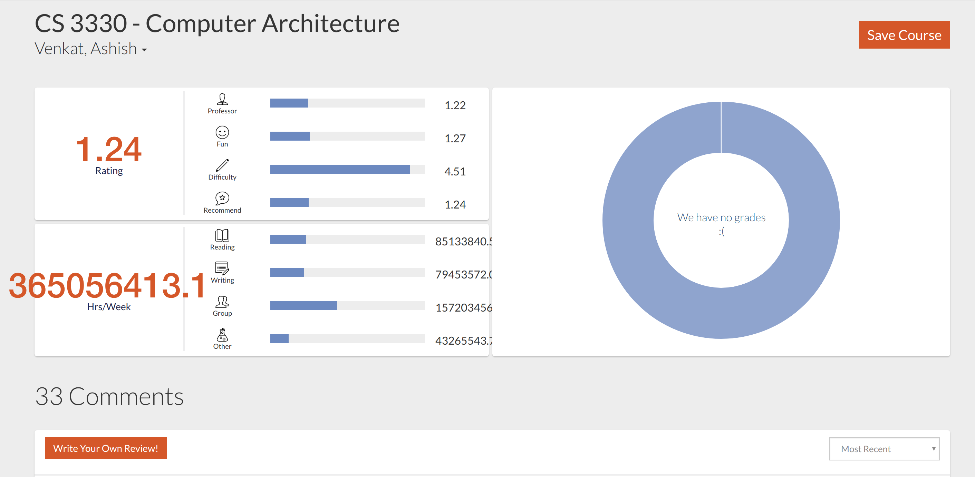Image resolution: width=975 pixels, height=477 pixels.
Task: Click the Professor rating icon
Action: pos(222,99)
